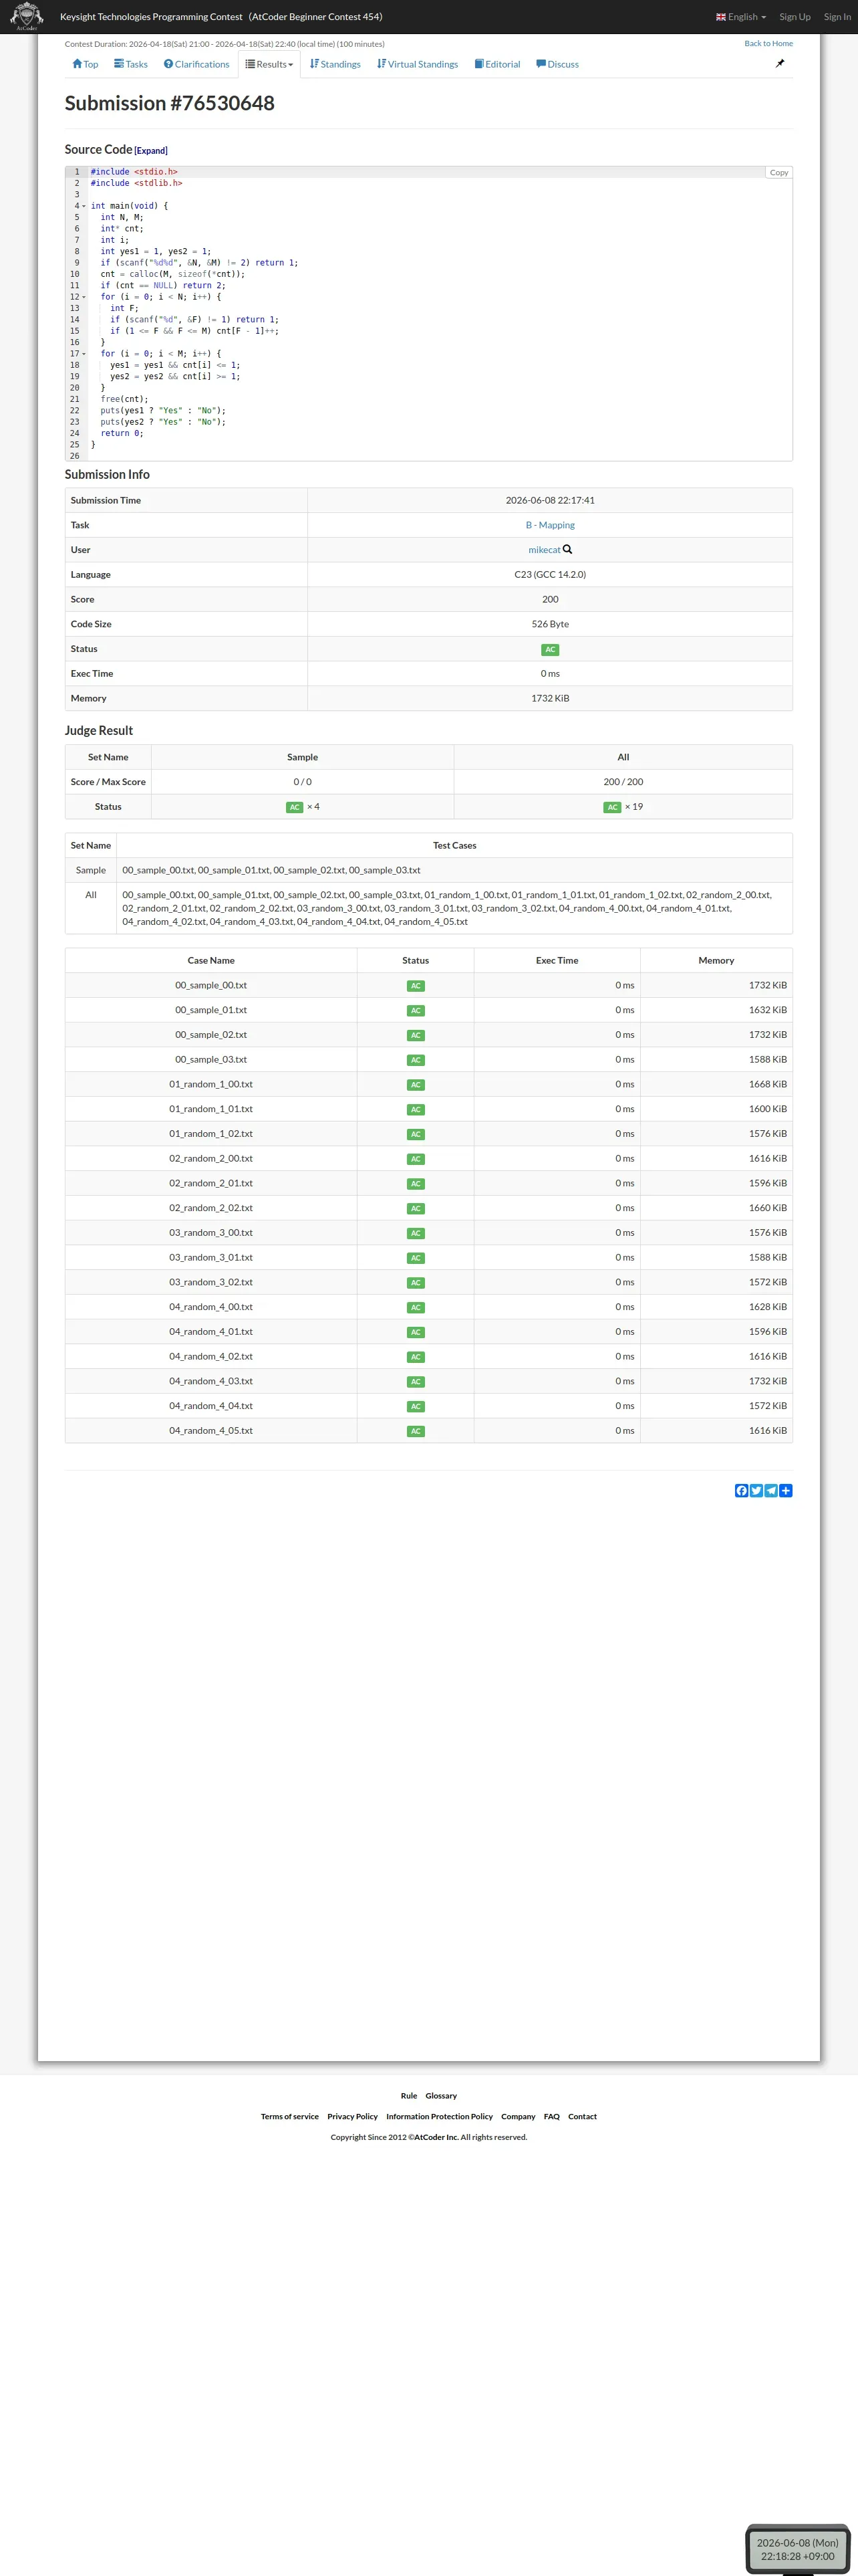This screenshot has height=2576, width=858.
Task: Expand the source code via [Expand]
Action: (151, 151)
